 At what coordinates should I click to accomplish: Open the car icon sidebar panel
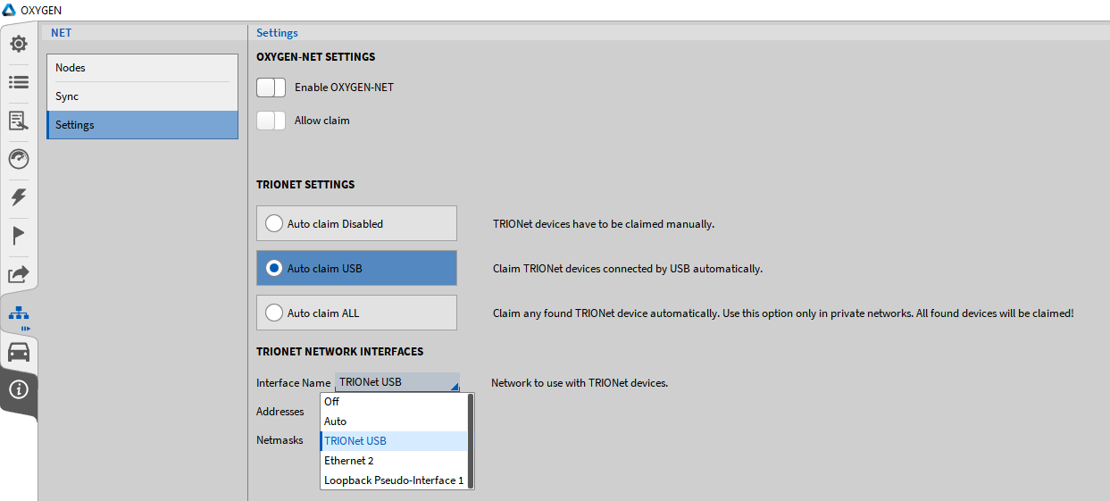(x=19, y=352)
